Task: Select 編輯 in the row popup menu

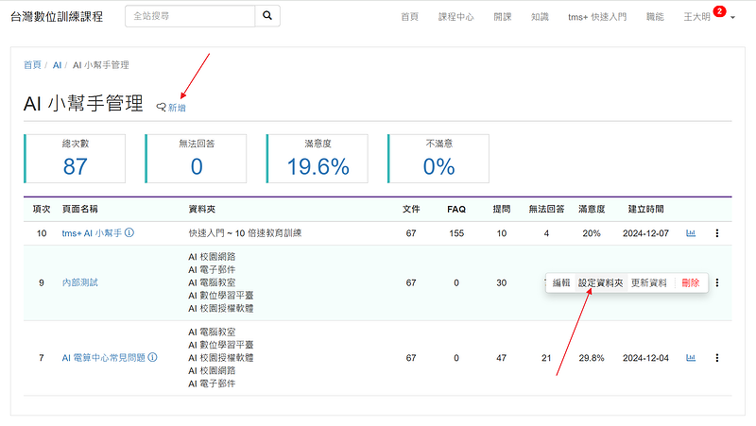Action: pyautogui.click(x=561, y=282)
